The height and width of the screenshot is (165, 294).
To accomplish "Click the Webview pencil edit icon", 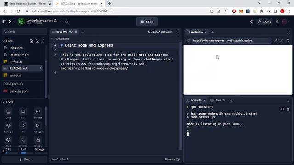I will [x=276, y=41].
